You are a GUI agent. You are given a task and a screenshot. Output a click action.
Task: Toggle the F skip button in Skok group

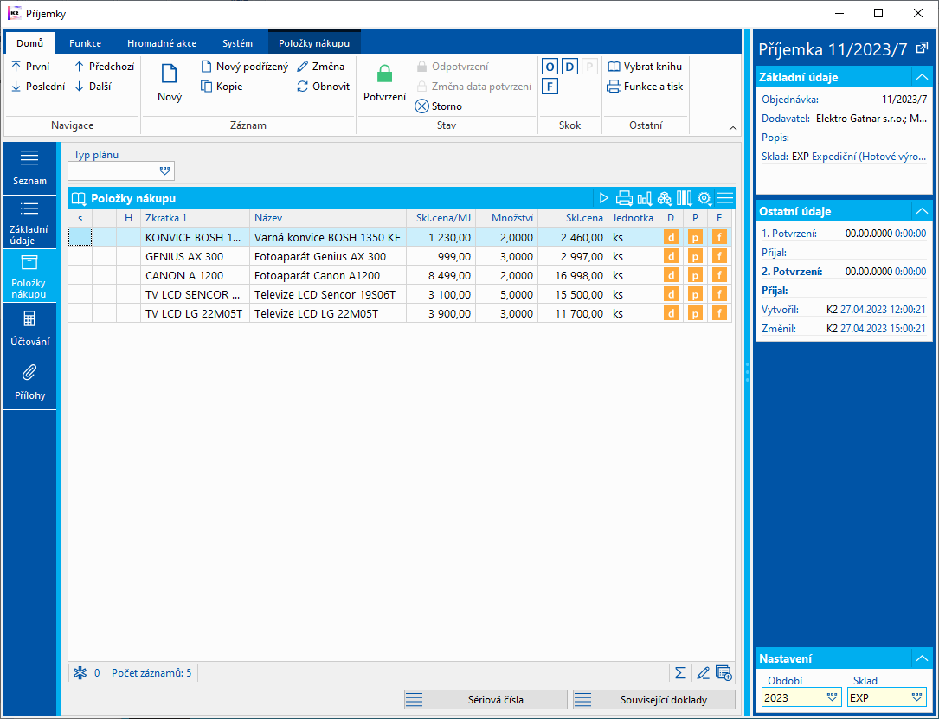click(x=550, y=87)
